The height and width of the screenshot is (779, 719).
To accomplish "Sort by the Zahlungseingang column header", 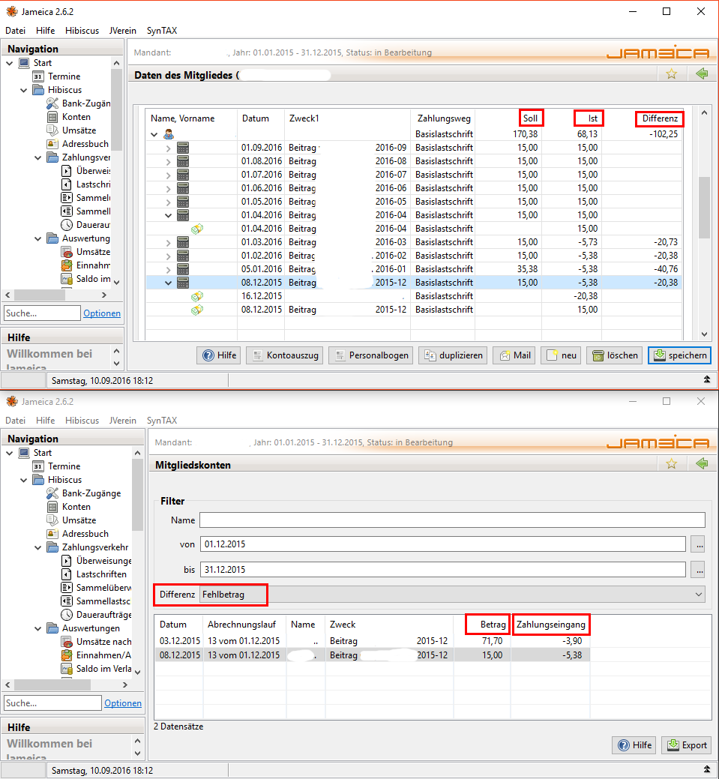I will (x=550, y=625).
